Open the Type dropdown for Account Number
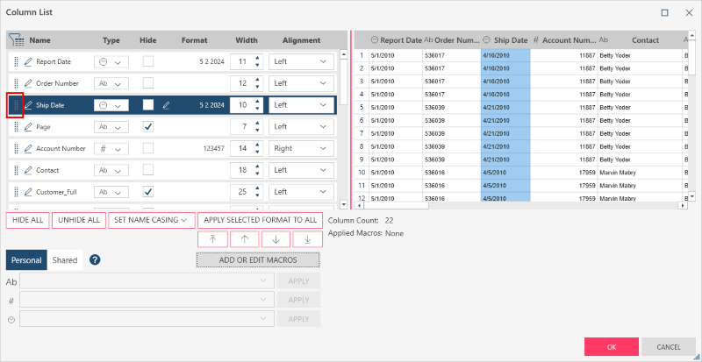 [x=111, y=149]
